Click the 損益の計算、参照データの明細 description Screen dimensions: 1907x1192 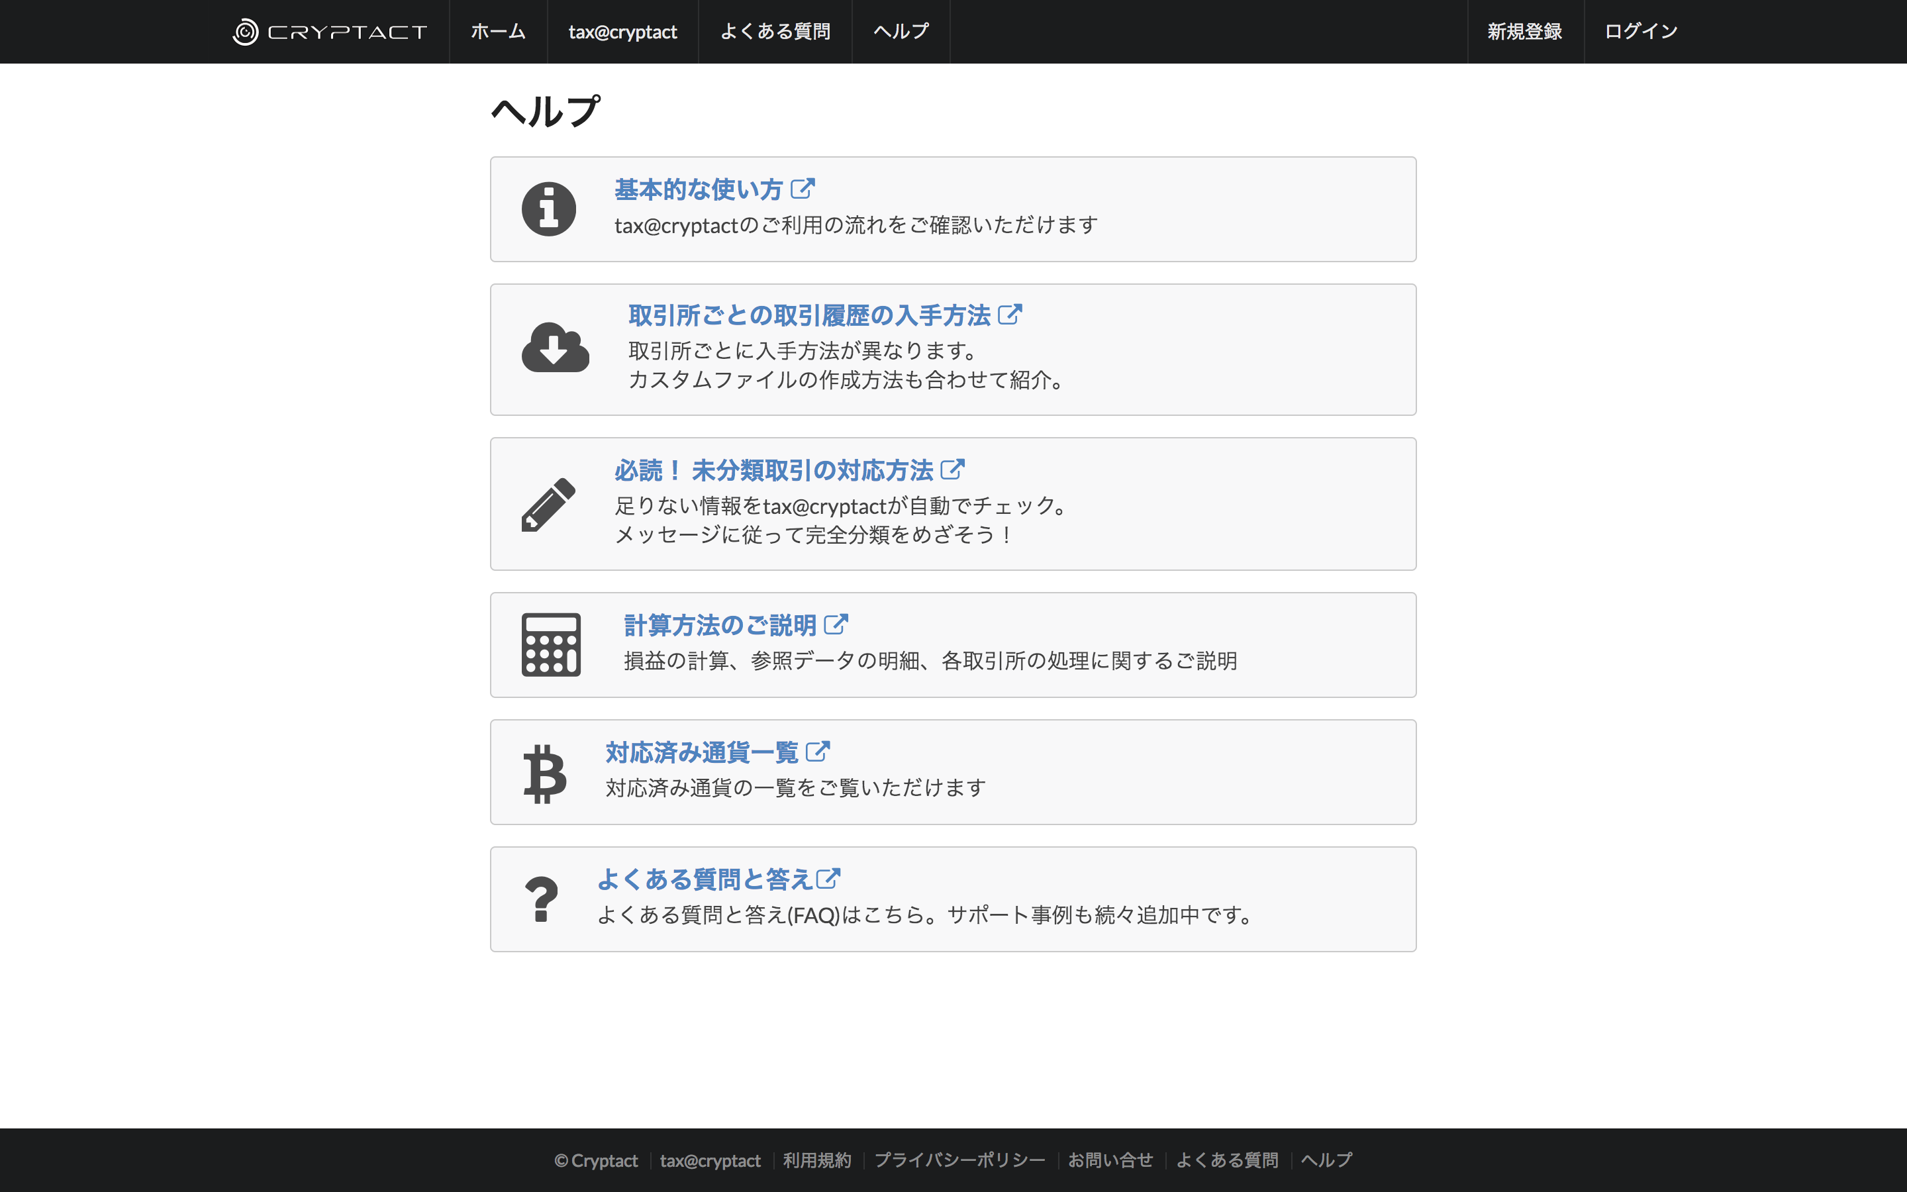tap(930, 661)
